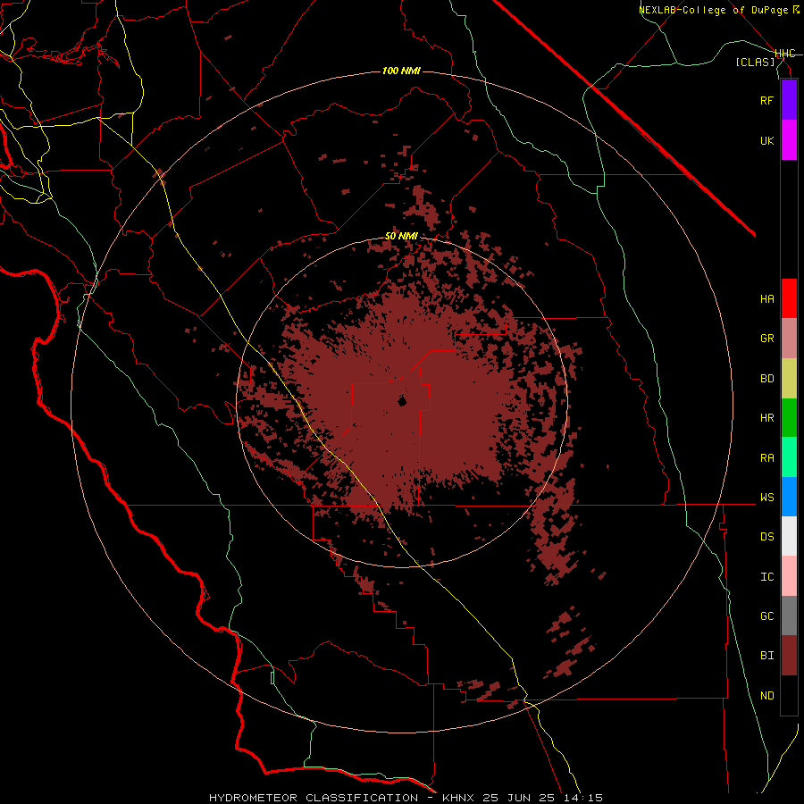This screenshot has height=804, width=804.
Task: Click the 'KHNX' station identifier
Action: [458, 798]
